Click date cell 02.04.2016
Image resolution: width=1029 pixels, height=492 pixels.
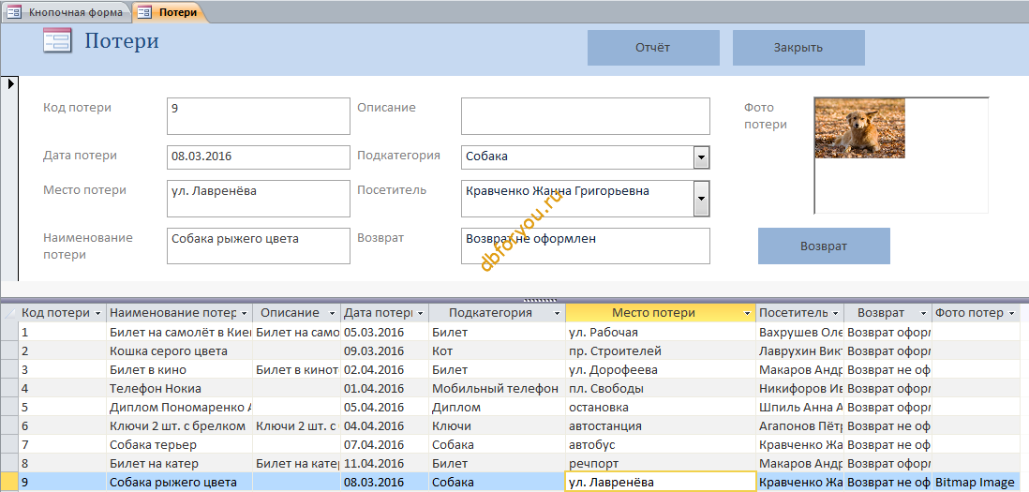(x=384, y=369)
